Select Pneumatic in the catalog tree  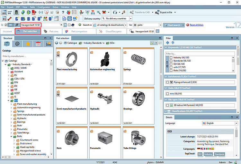point(22,129)
